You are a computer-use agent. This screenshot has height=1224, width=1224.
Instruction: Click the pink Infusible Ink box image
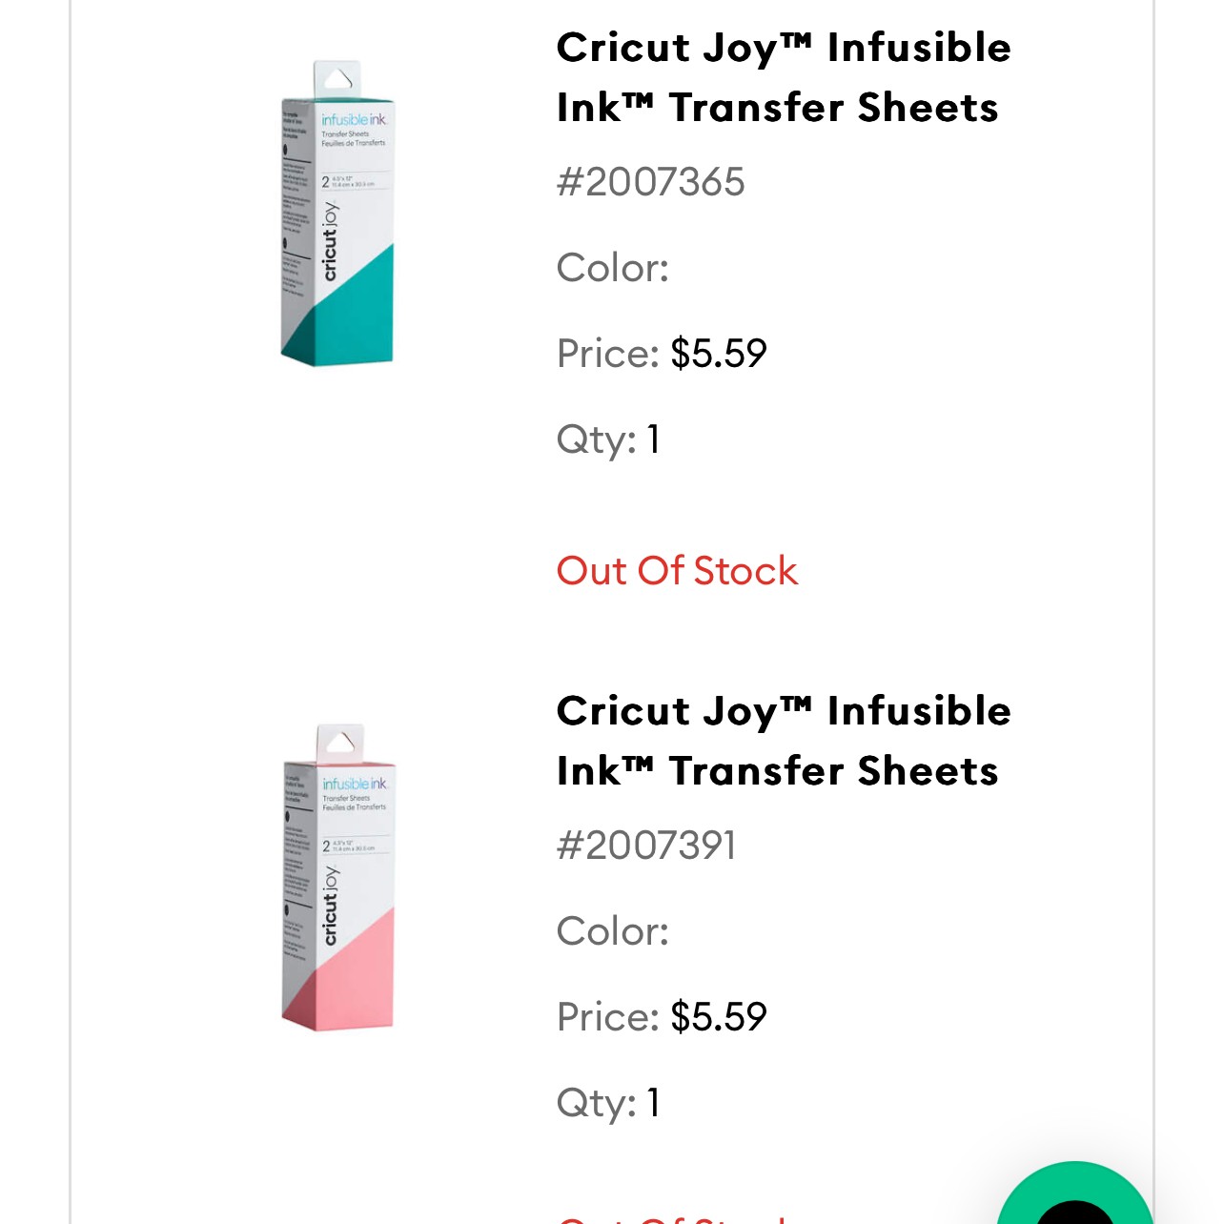[338, 877]
